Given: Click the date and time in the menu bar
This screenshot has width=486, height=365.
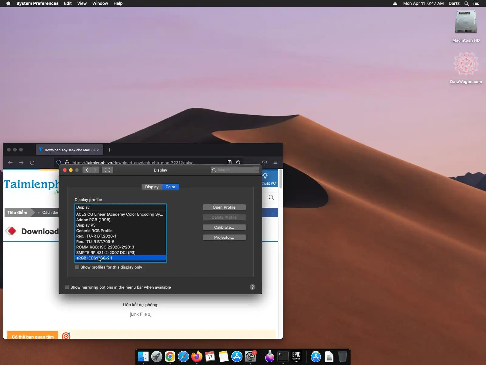Looking at the screenshot, I should (x=423, y=3).
